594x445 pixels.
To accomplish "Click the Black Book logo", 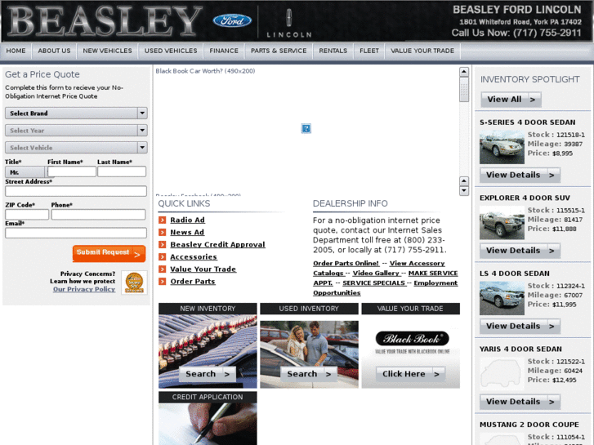I will click(x=412, y=339).
